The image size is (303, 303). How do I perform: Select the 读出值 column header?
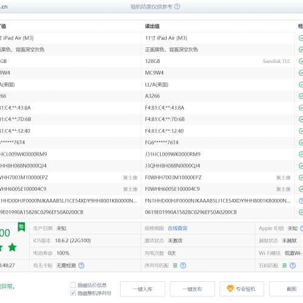152,26
